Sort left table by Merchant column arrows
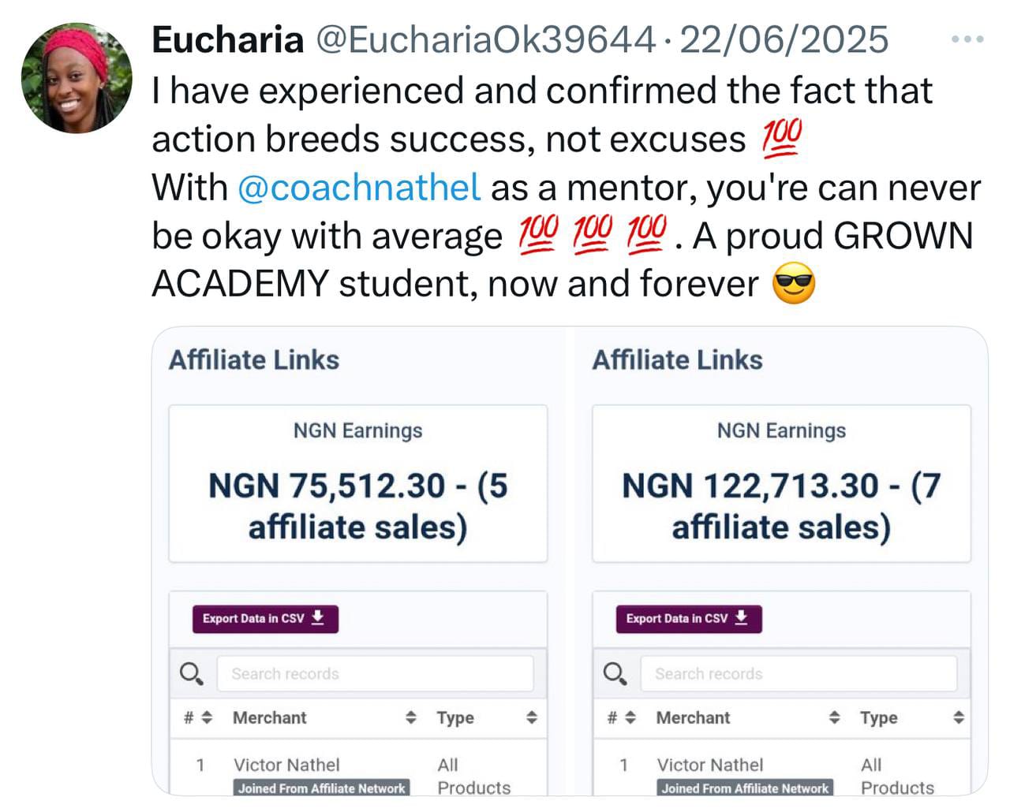Viewport: 1010px width, 812px height. point(411,717)
